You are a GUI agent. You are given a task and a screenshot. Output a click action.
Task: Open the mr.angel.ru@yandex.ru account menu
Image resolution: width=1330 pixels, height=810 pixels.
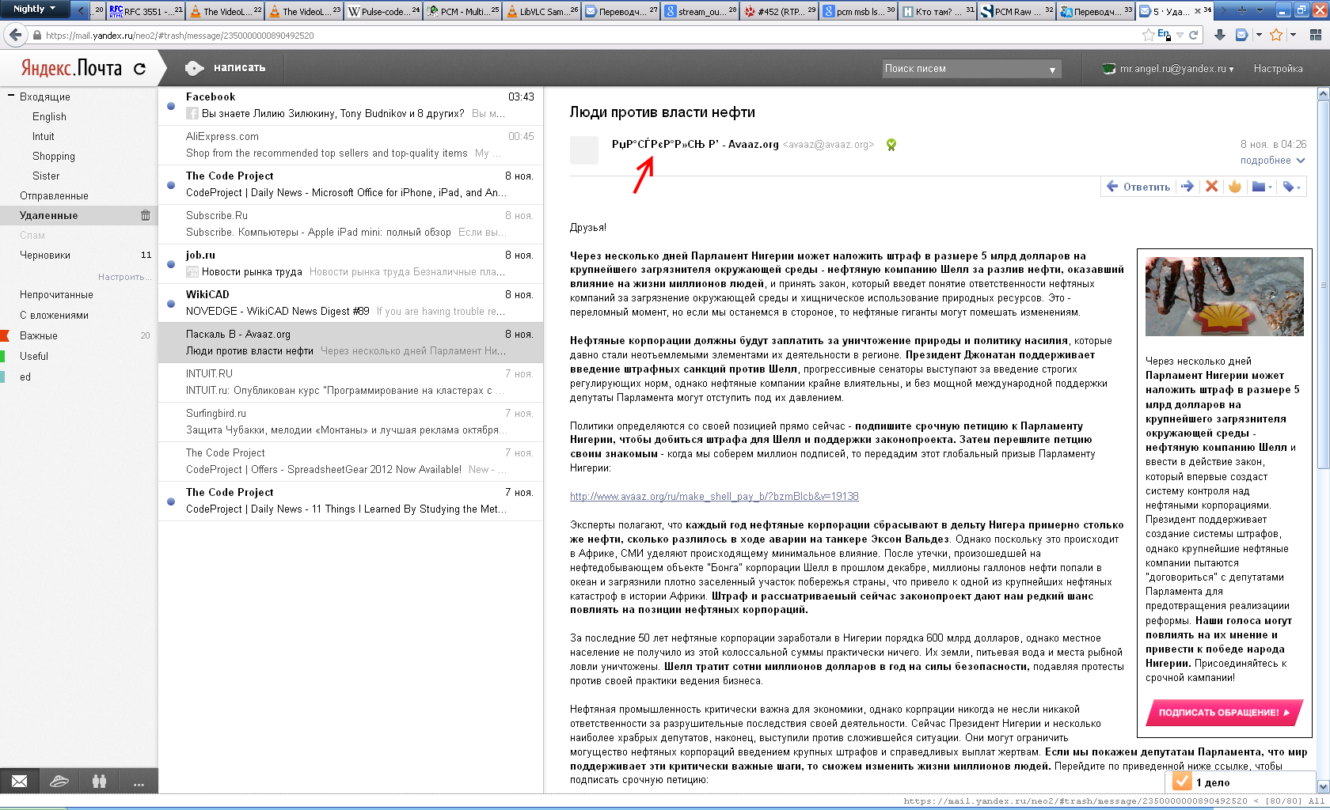pyautogui.click(x=1176, y=69)
